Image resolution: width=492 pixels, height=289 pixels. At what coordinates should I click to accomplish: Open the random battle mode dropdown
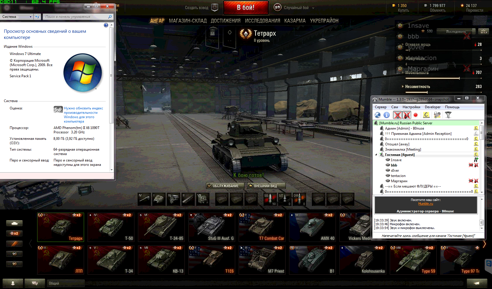pos(313,8)
